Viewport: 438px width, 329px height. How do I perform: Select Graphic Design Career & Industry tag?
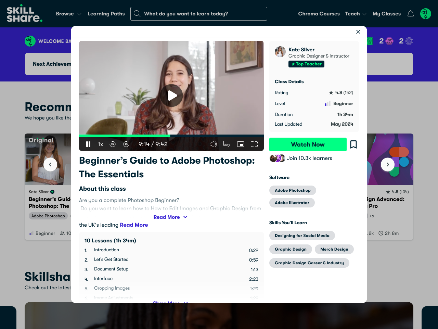tap(309, 263)
